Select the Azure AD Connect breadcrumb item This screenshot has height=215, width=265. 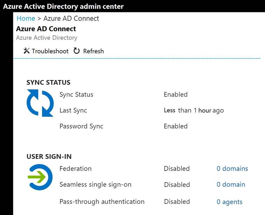(x=71, y=18)
